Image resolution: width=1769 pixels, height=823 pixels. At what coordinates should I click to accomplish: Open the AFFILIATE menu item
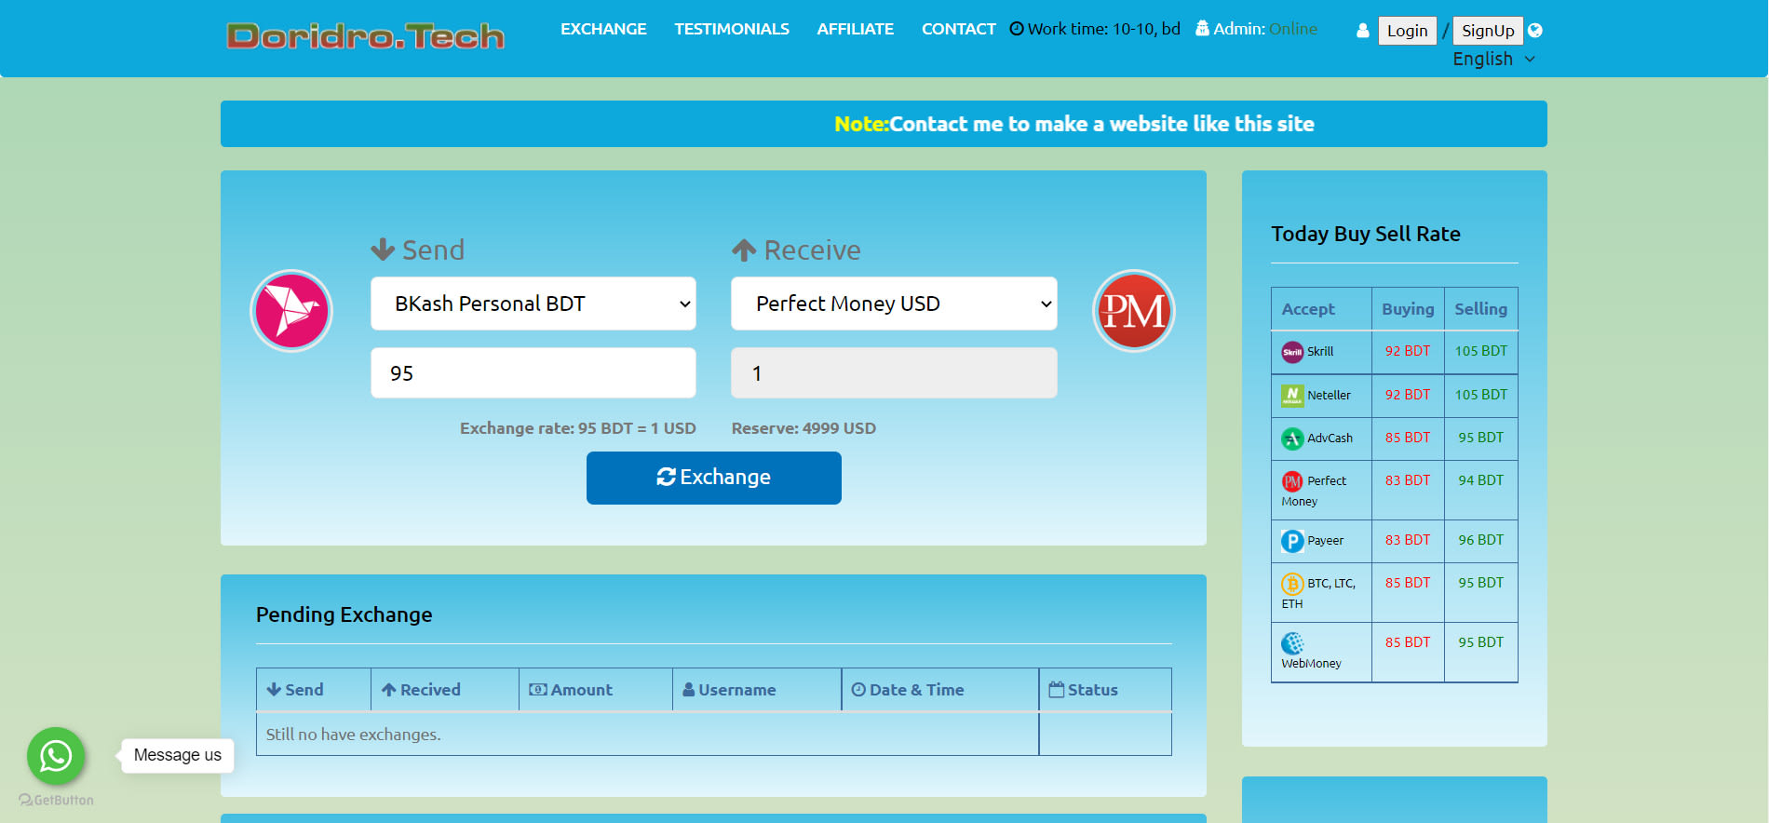[856, 29]
